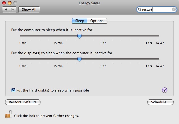
Task: Set computer sleep slider to 15 min mark
Action: [x=58, y=36]
